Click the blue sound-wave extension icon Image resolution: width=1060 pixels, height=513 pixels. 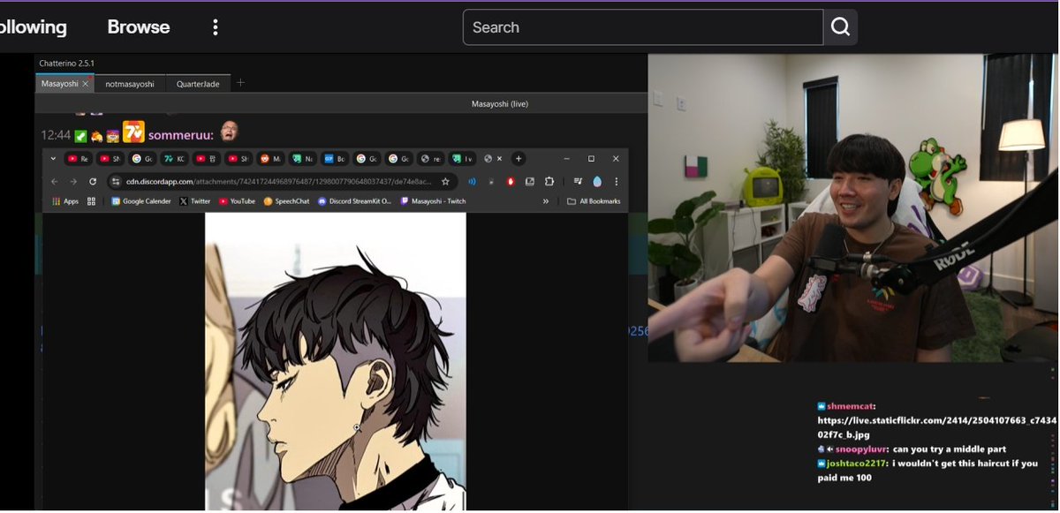point(473,181)
